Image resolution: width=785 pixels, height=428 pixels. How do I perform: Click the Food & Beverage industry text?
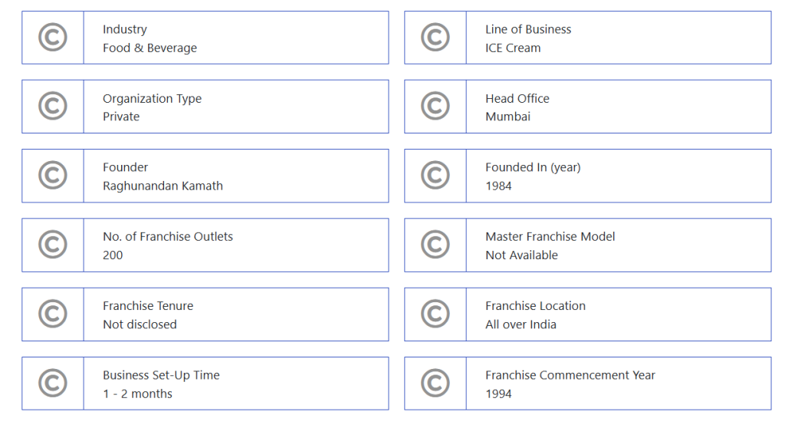tap(149, 48)
